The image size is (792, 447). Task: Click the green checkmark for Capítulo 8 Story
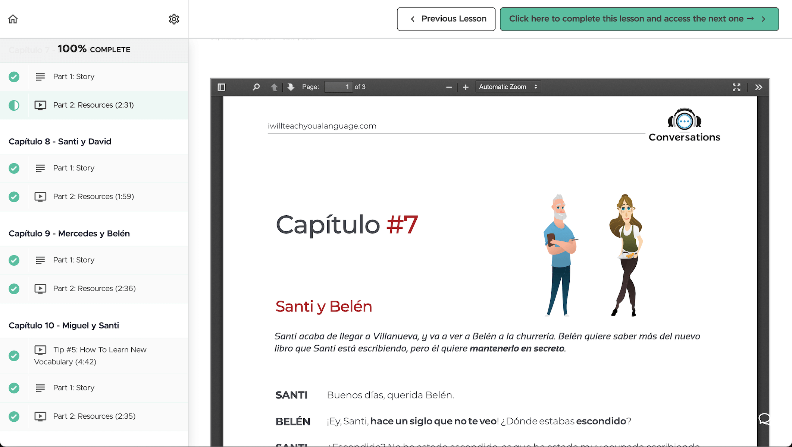pos(14,168)
